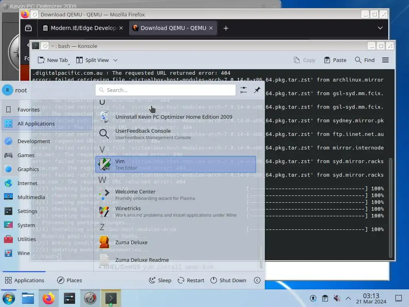Launch Winetricks

pos(176,211)
